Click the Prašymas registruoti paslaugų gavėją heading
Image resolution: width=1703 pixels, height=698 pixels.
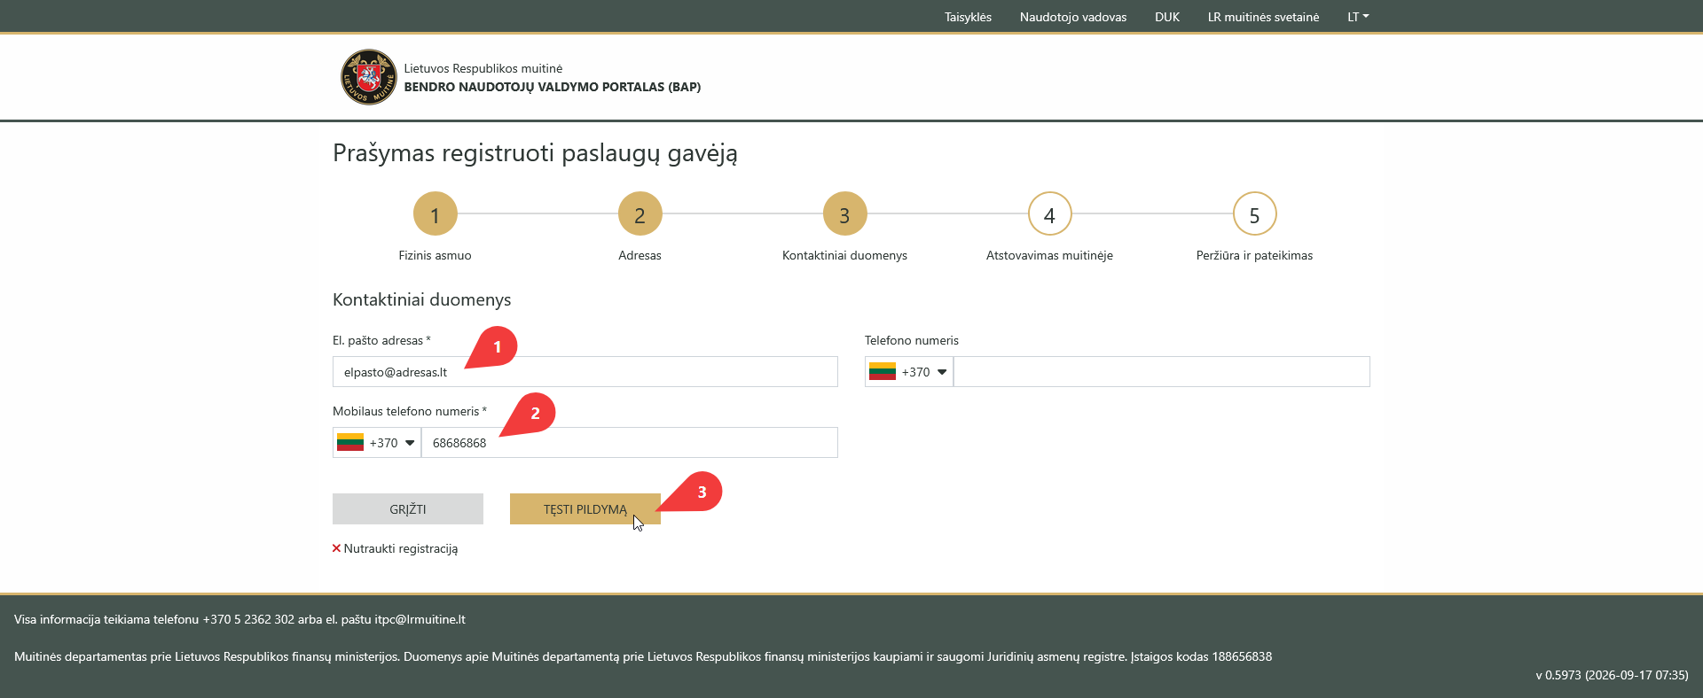535,153
